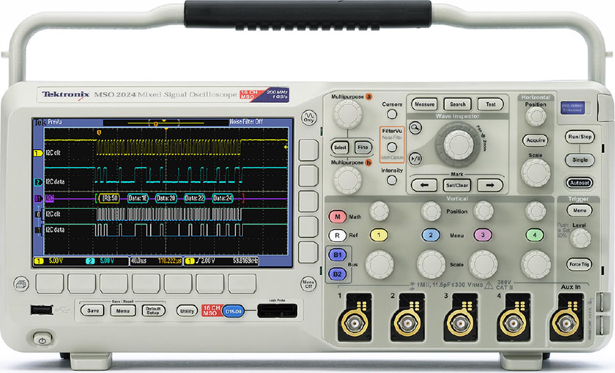Activate the magnifier zoom button

point(415,127)
